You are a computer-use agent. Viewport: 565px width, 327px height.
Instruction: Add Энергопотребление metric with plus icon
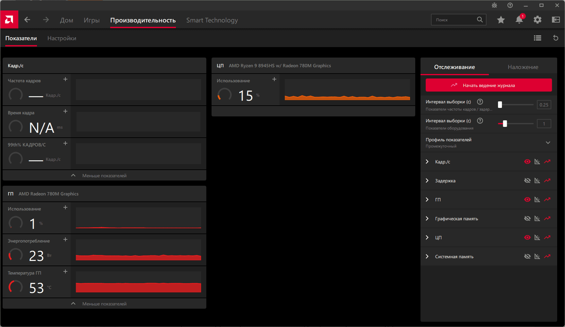pos(65,239)
